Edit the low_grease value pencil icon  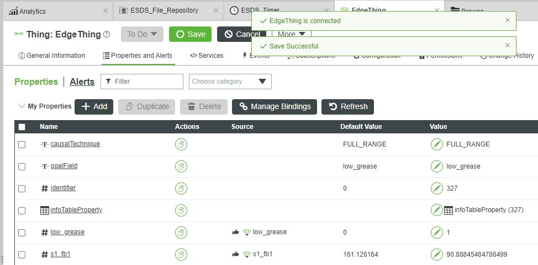pyautogui.click(x=437, y=232)
